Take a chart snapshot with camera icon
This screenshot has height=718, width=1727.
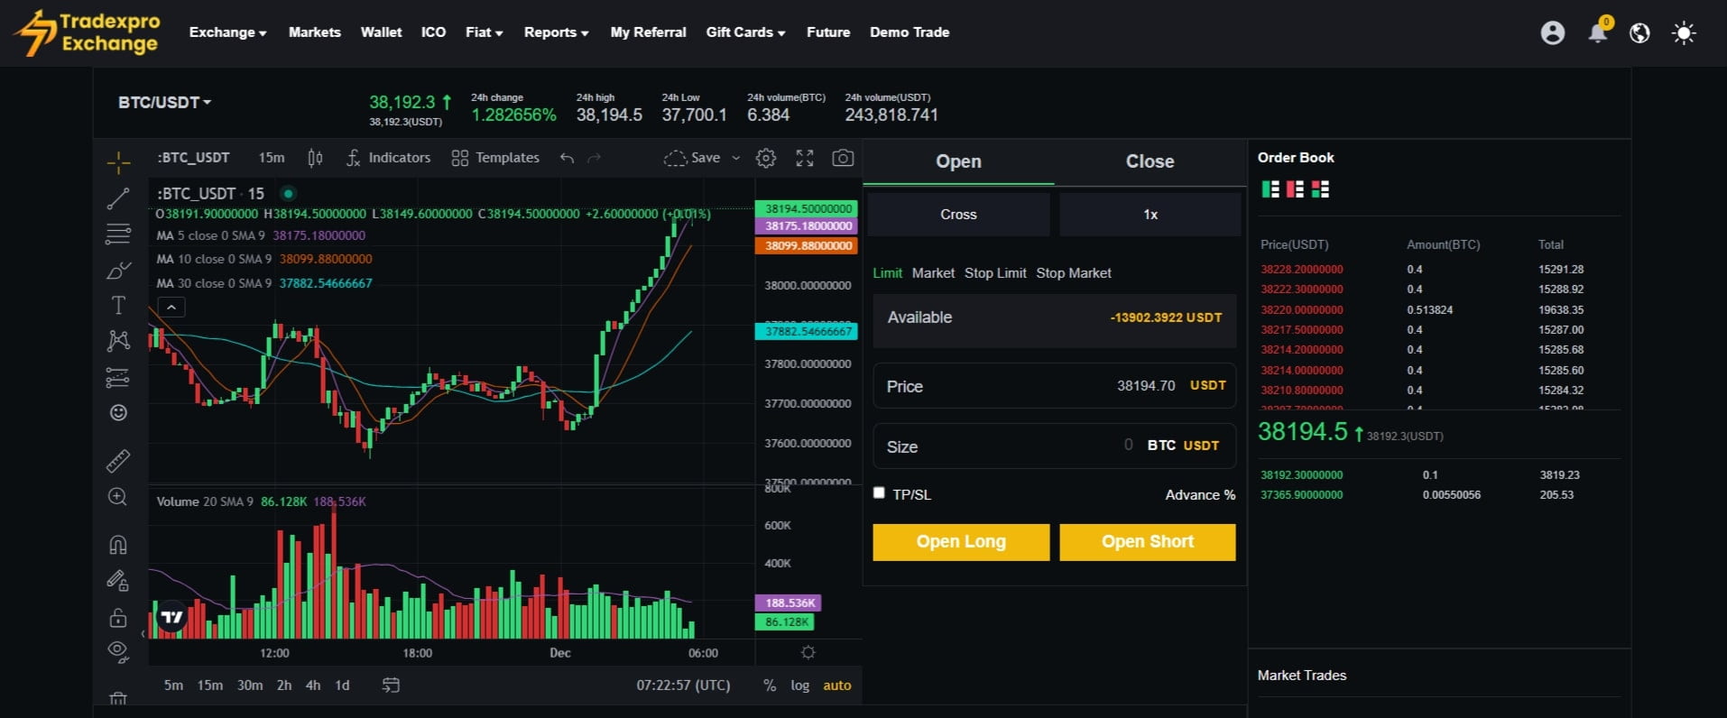click(x=843, y=158)
